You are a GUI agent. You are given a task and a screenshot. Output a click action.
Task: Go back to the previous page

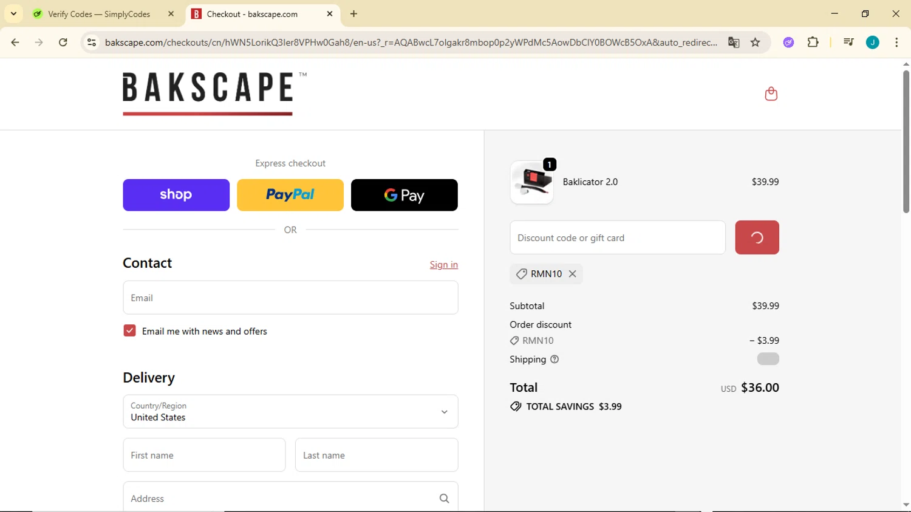15,43
